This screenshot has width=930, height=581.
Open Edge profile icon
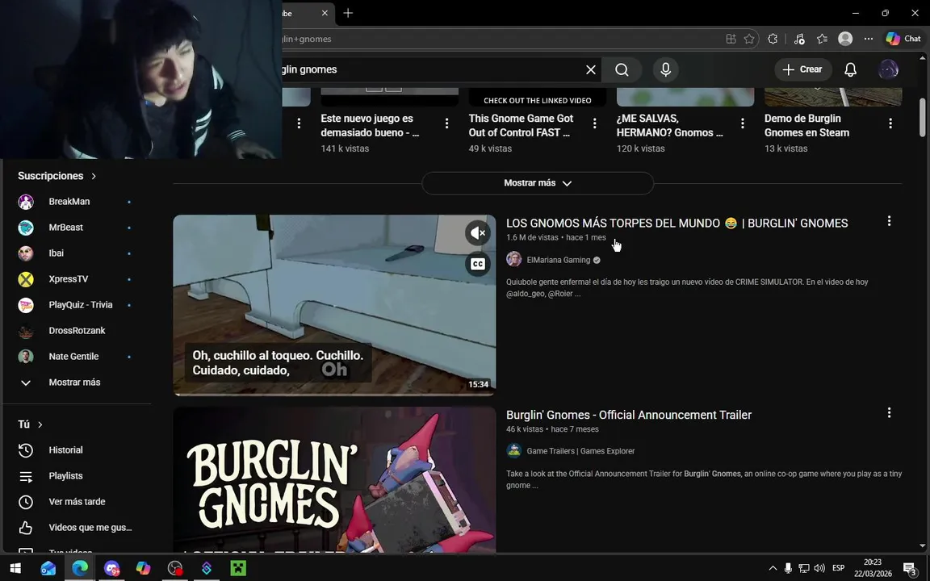pyautogui.click(x=845, y=39)
